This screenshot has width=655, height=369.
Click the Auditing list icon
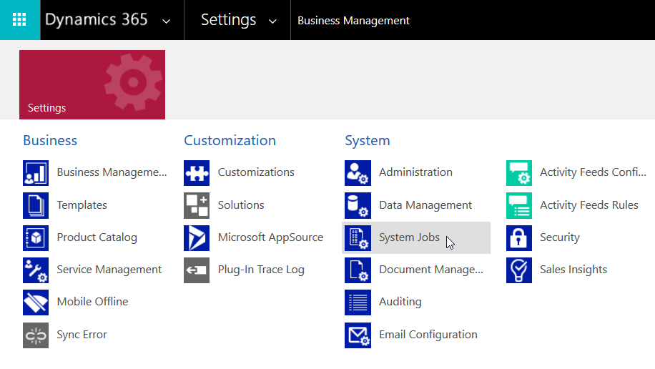(x=358, y=302)
